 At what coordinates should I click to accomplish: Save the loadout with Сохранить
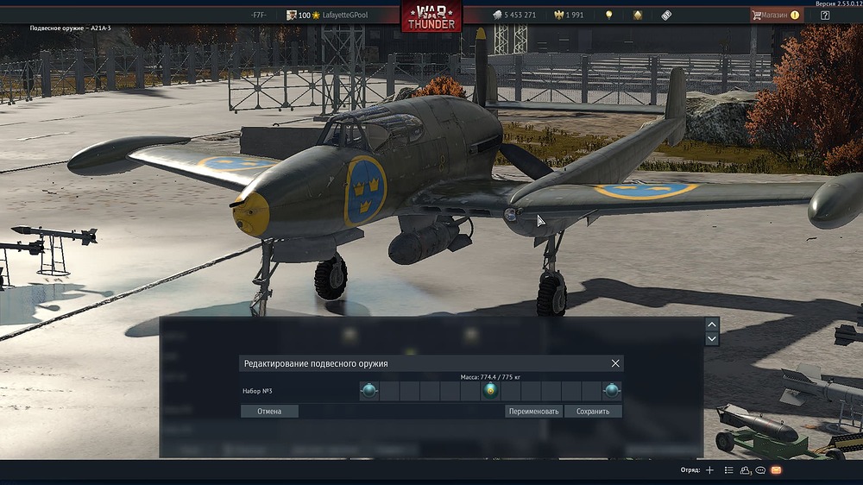593,412
